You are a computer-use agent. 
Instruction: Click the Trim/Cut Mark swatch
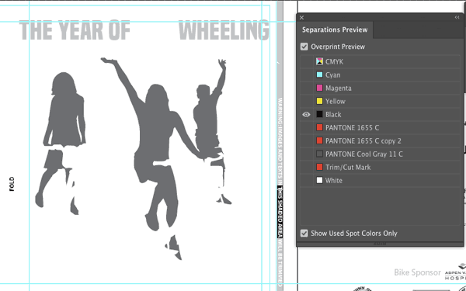point(319,167)
